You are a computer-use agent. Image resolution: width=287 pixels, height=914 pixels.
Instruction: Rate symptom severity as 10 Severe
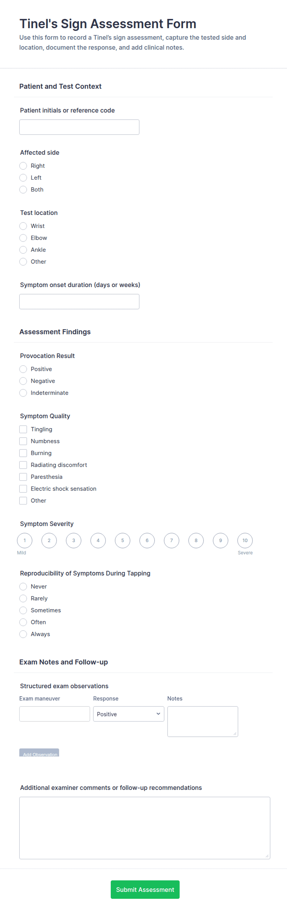245,540
